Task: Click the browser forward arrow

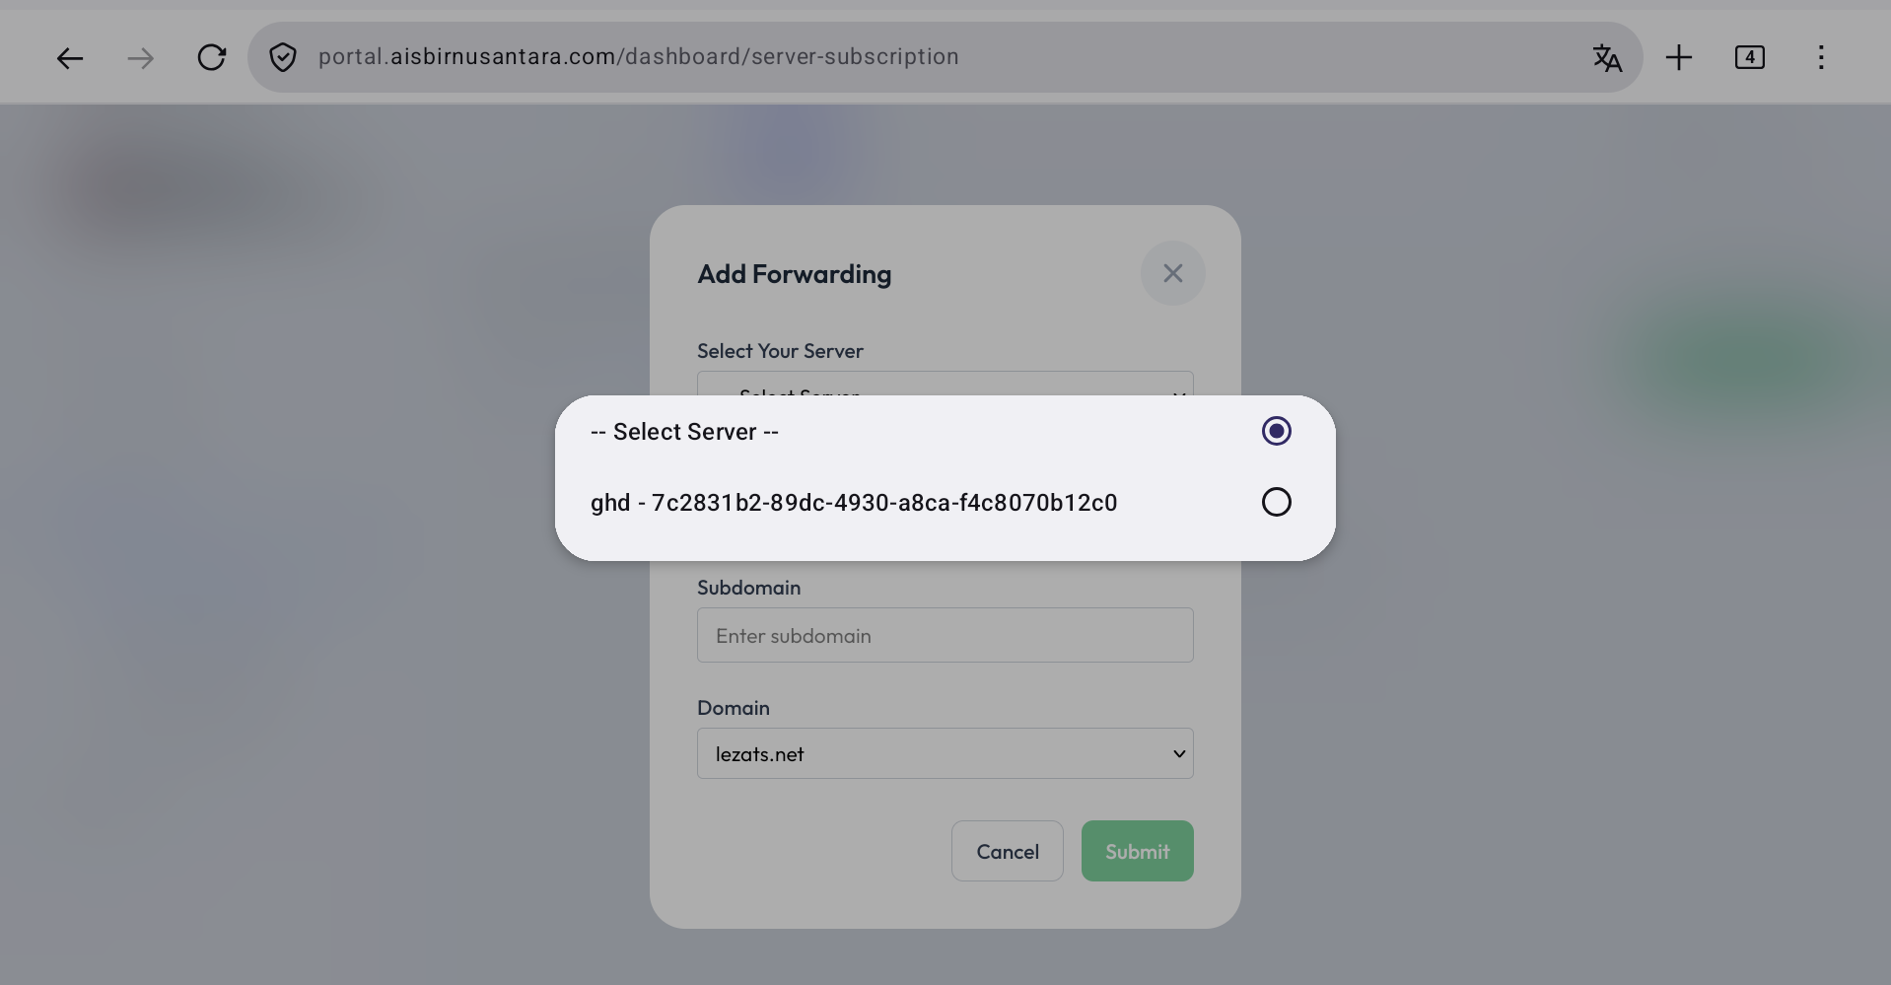Action: [x=140, y=58]
